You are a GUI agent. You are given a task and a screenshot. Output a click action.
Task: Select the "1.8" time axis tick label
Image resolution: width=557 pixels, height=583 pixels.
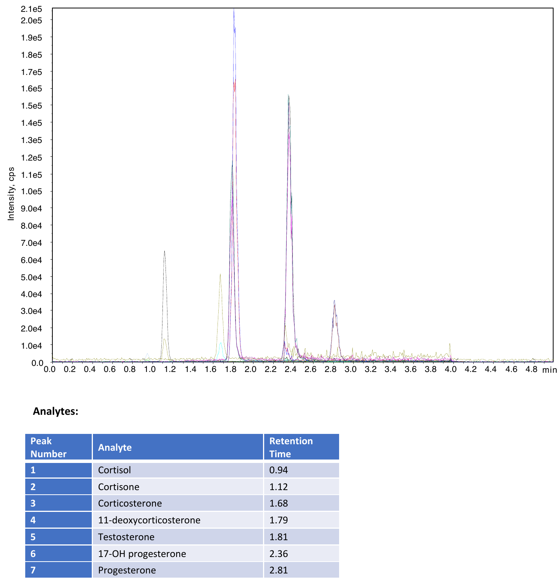click(x=231, y=369)
